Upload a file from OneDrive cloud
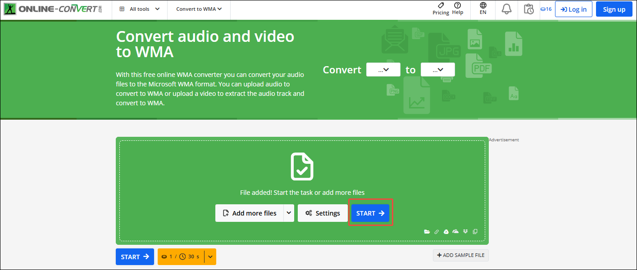 (455, 231)
